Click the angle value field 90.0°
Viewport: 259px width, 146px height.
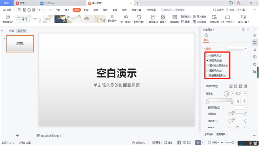click(x=239, y=94)
